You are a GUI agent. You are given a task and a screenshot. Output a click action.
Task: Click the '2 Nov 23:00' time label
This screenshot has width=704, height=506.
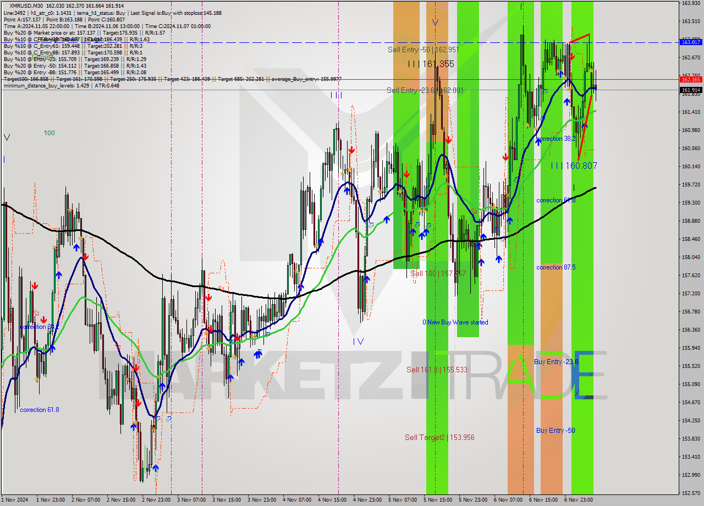coord(155,500)
